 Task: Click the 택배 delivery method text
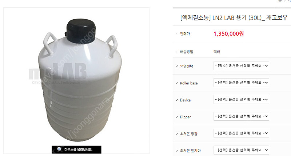(217, 52)
